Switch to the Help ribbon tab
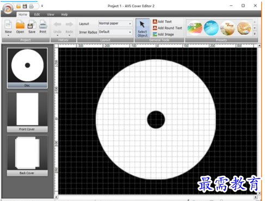 (x=64, y=15)
